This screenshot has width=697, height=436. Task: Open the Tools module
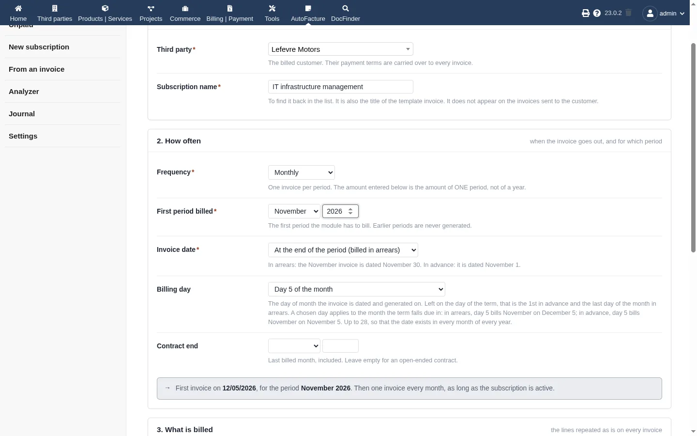pyautogui.click(x=272, y=13)
